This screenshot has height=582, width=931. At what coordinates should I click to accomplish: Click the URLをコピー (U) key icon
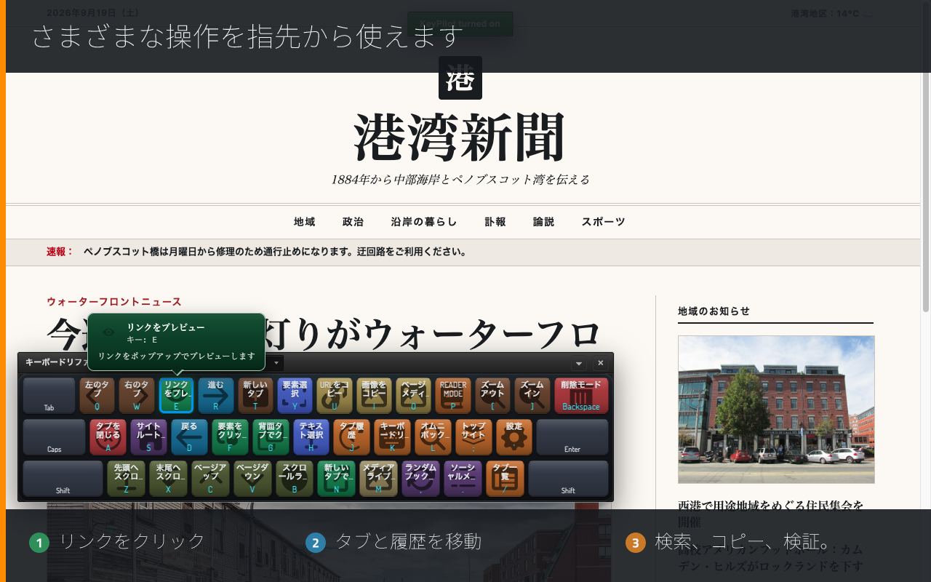click(335, 396)
